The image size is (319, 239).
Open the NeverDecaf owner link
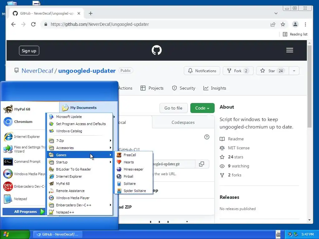tap(37, 71)
